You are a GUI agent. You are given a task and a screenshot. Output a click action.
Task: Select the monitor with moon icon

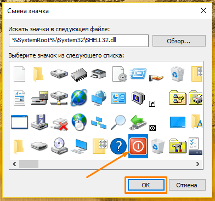(x=138, y=98)
